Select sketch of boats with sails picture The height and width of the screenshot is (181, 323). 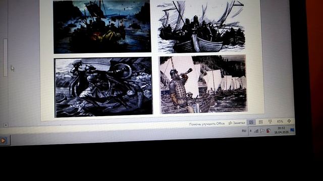201,26
